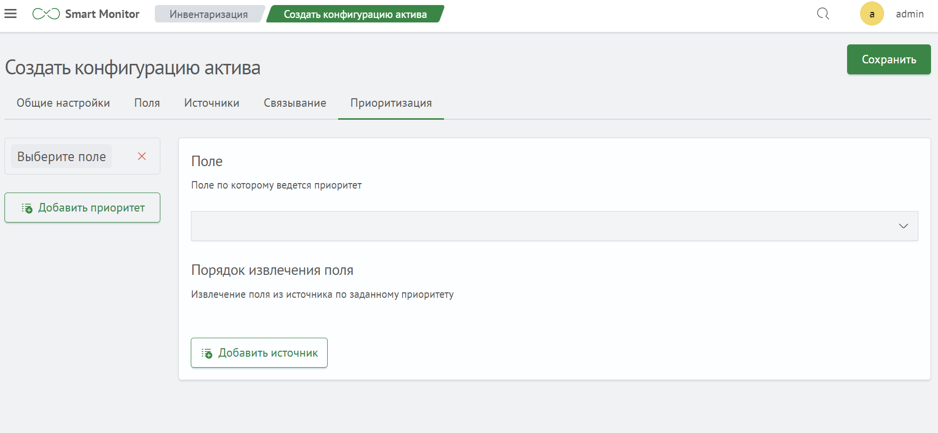Viewport: 938px width, 433px height.
Task: Expand the 'Поле' dropdown chevron
Action: (903, 226)
